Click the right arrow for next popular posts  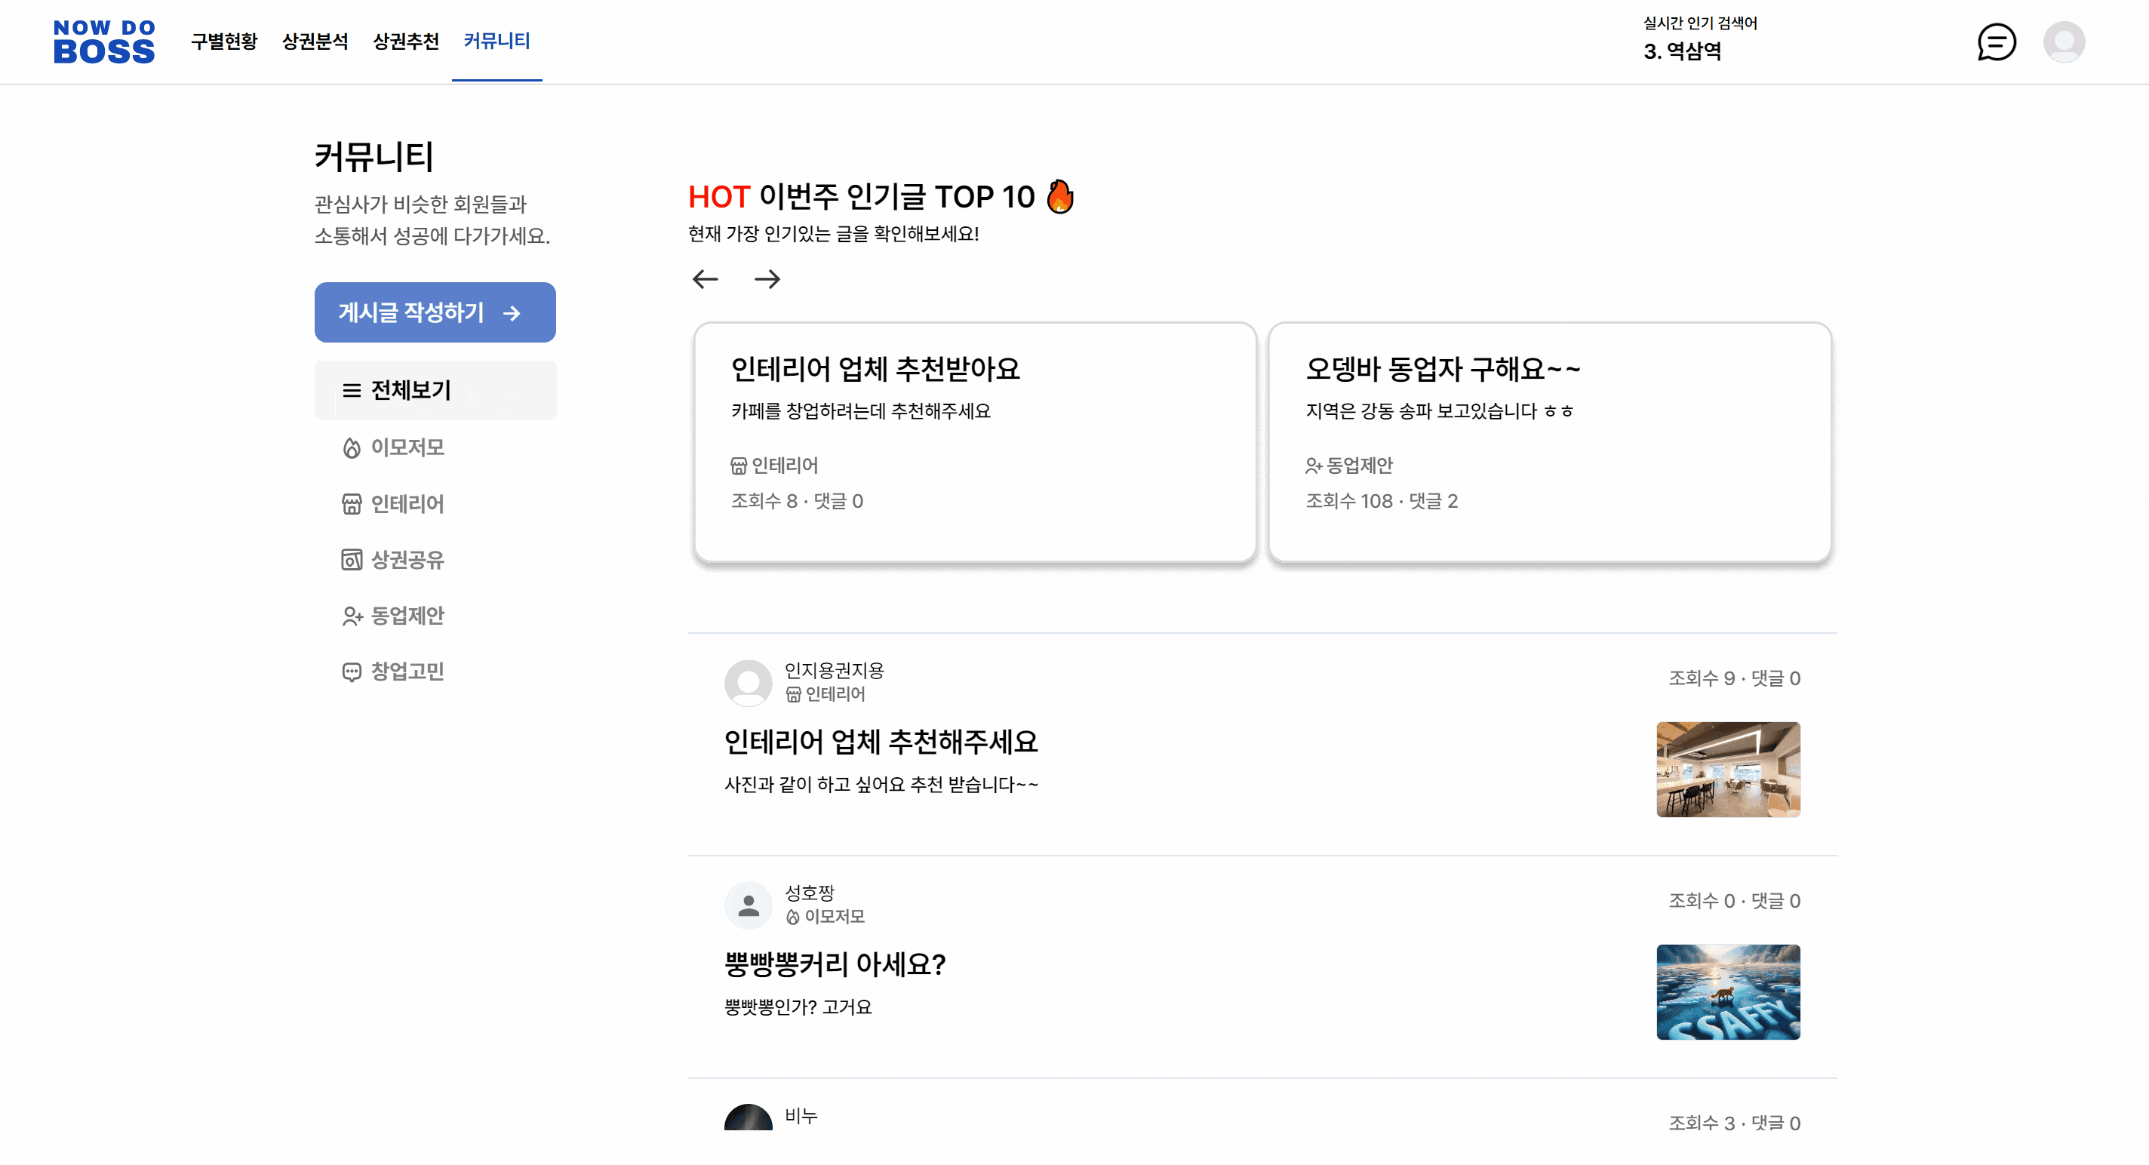(767, 278)
